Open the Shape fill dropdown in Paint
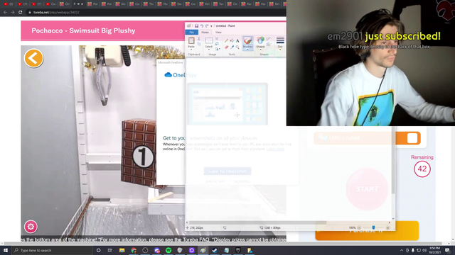Image resolution: width=455 pixels, height=255 pixels. tap(269, 44)
